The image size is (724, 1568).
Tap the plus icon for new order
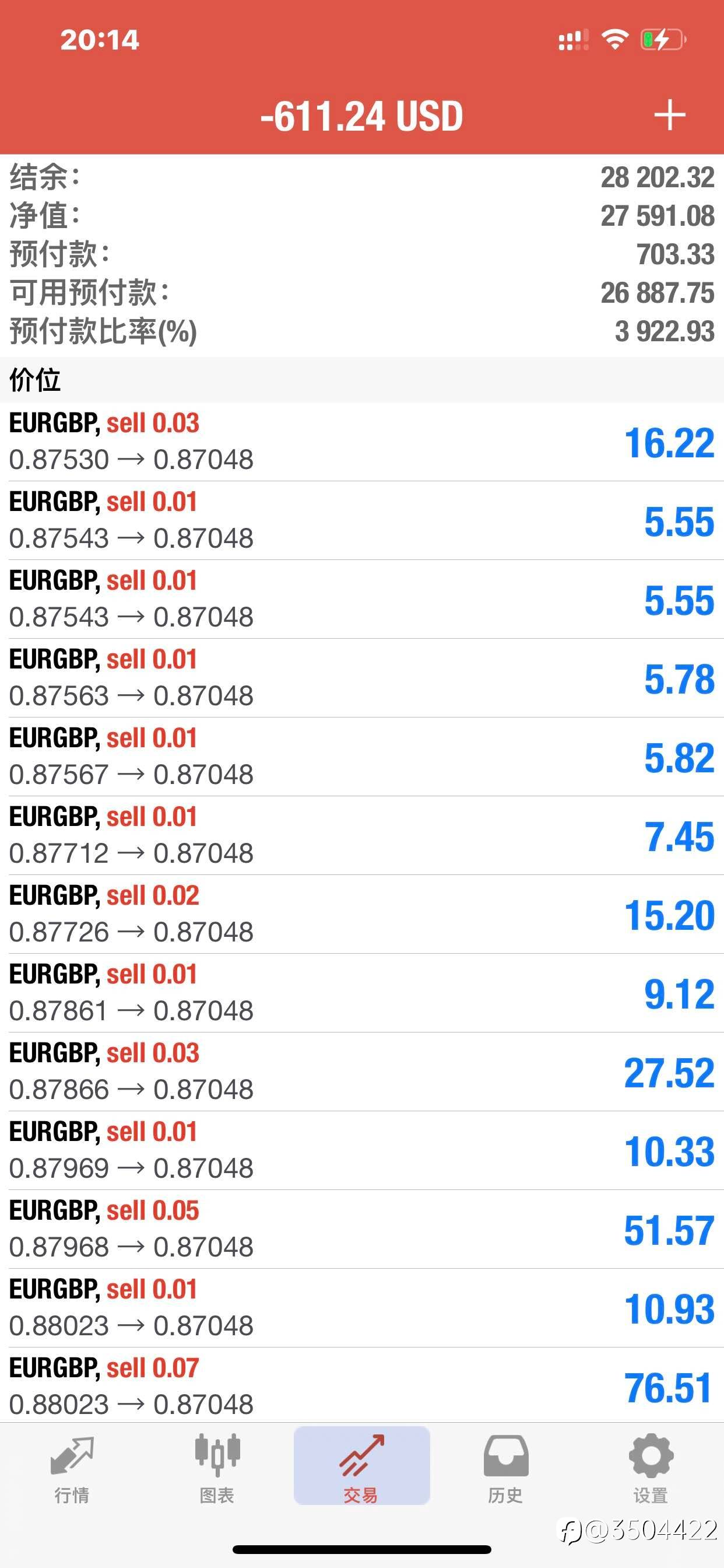tap(669, 115)
